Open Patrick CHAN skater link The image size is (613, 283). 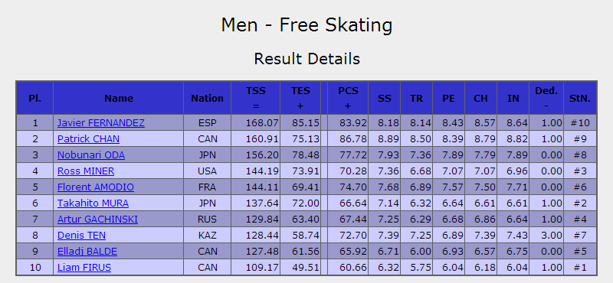pos(88,139)
